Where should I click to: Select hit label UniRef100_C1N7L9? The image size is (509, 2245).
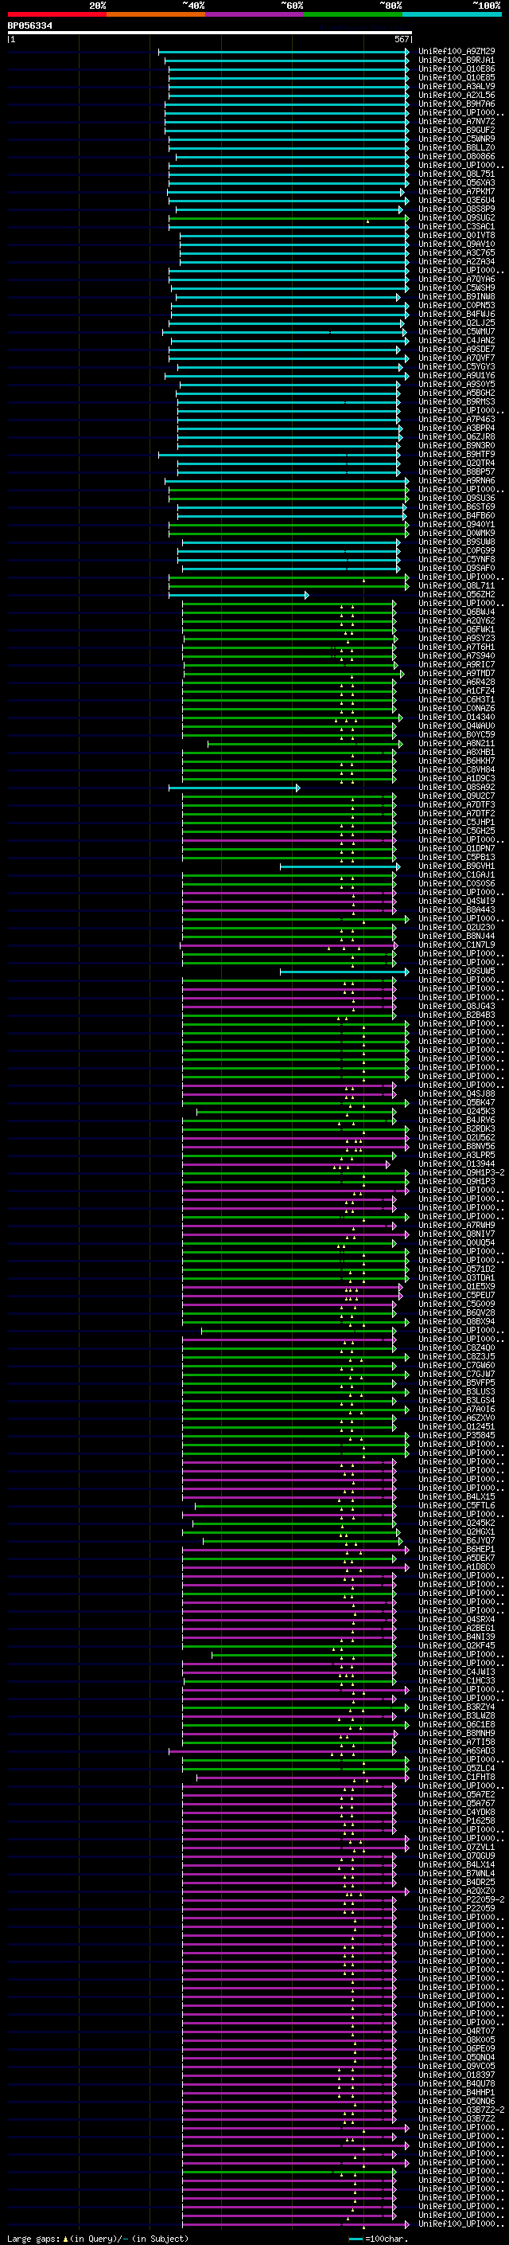click(457, 945)
